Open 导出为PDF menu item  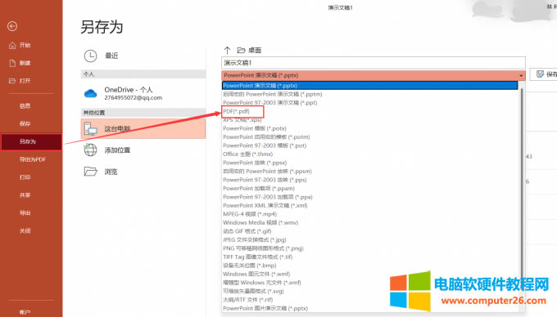pyautogui.click(x=33, y=159)
